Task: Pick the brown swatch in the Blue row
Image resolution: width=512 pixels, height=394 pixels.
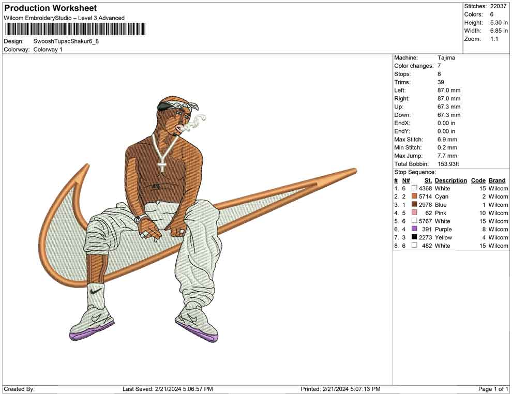Action: [x=414, y=204]
